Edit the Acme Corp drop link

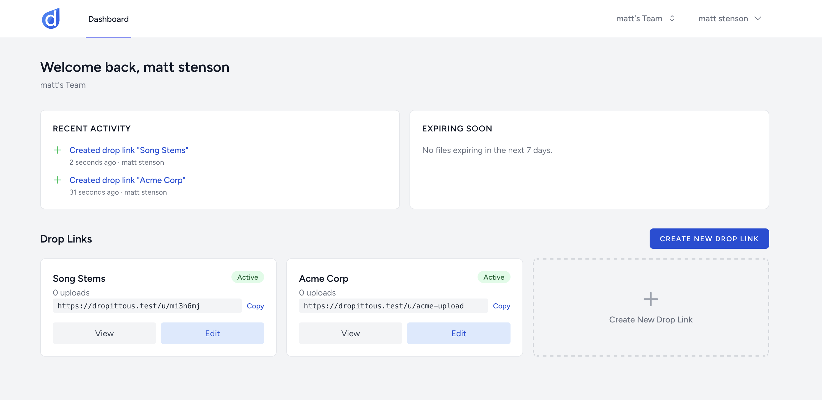click(459, 333)
